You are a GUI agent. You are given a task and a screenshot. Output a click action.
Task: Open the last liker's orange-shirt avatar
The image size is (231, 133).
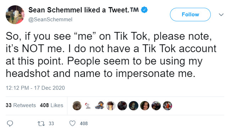(167, 106)
